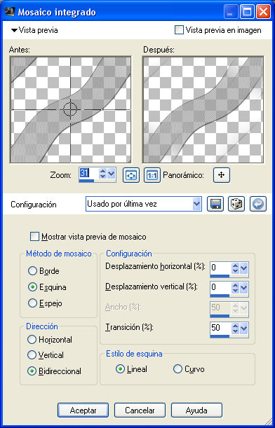Select the Borde tiling method
275x428 pixels.
click(32, 271)
